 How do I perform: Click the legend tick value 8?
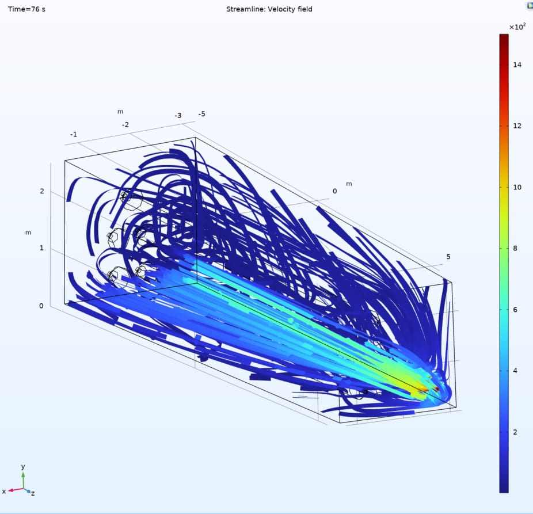pos(515,249)
